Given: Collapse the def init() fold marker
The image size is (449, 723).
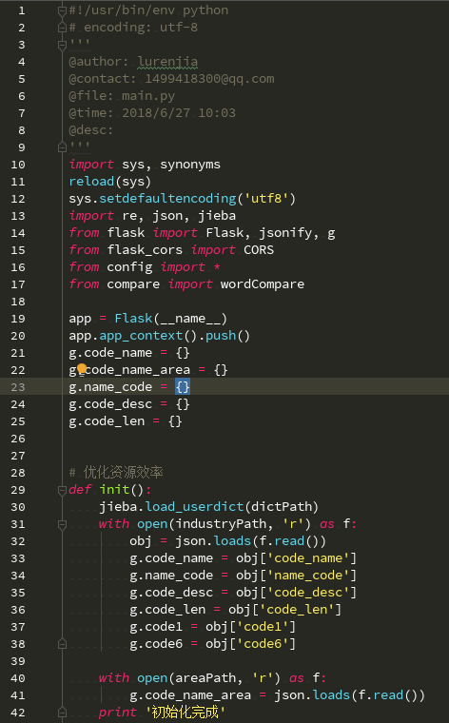Looking at the screenshot, I should pos(62,490).
